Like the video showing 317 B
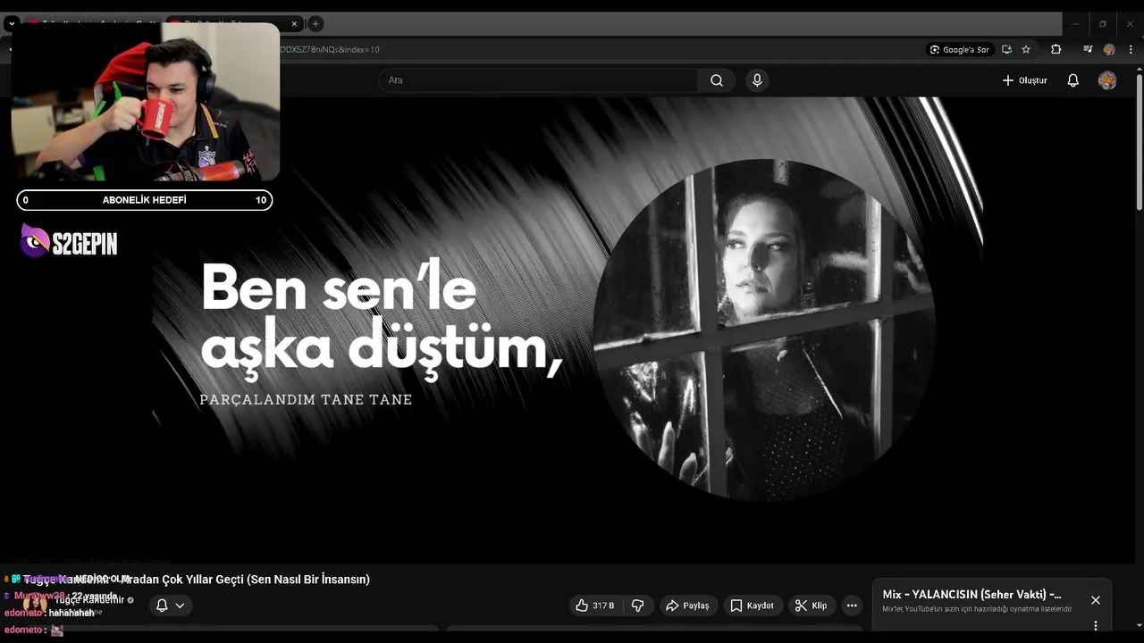The image size is (1144, 643). pyautogui.click(x=595, y=605)
